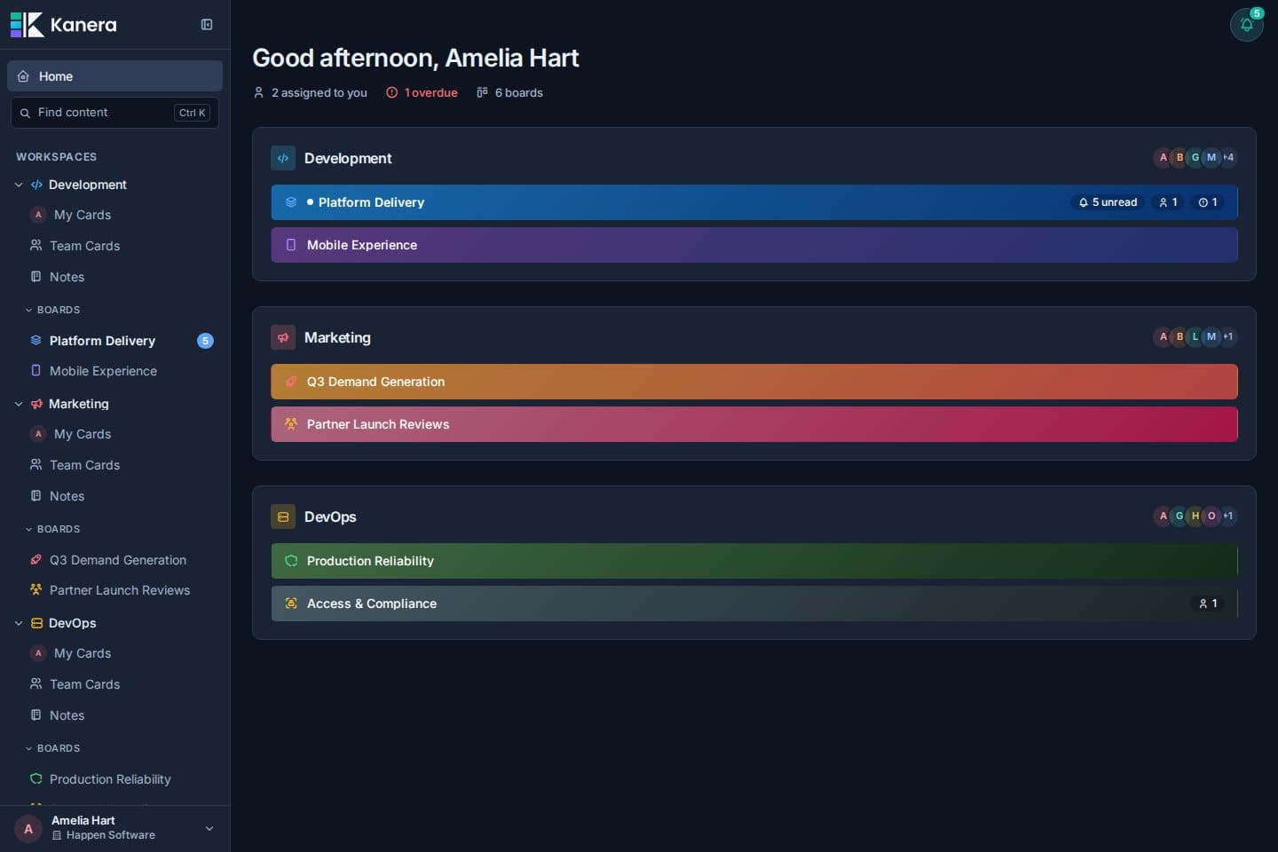Image resolution: width=1278 pixels, height=852 pixels.
Task: Click the 1 overdue indicator
Action: [422, 92]
